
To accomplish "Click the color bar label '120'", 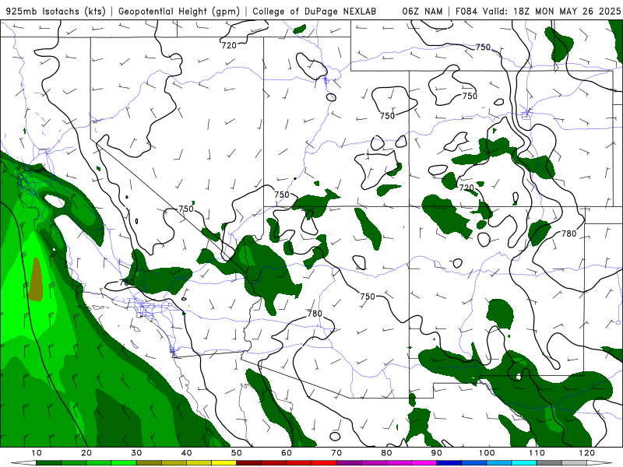I will 587,453.
